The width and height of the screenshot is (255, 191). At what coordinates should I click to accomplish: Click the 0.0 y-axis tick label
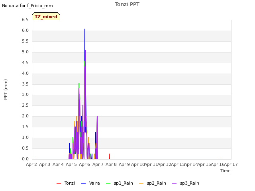tap(25, 159)
